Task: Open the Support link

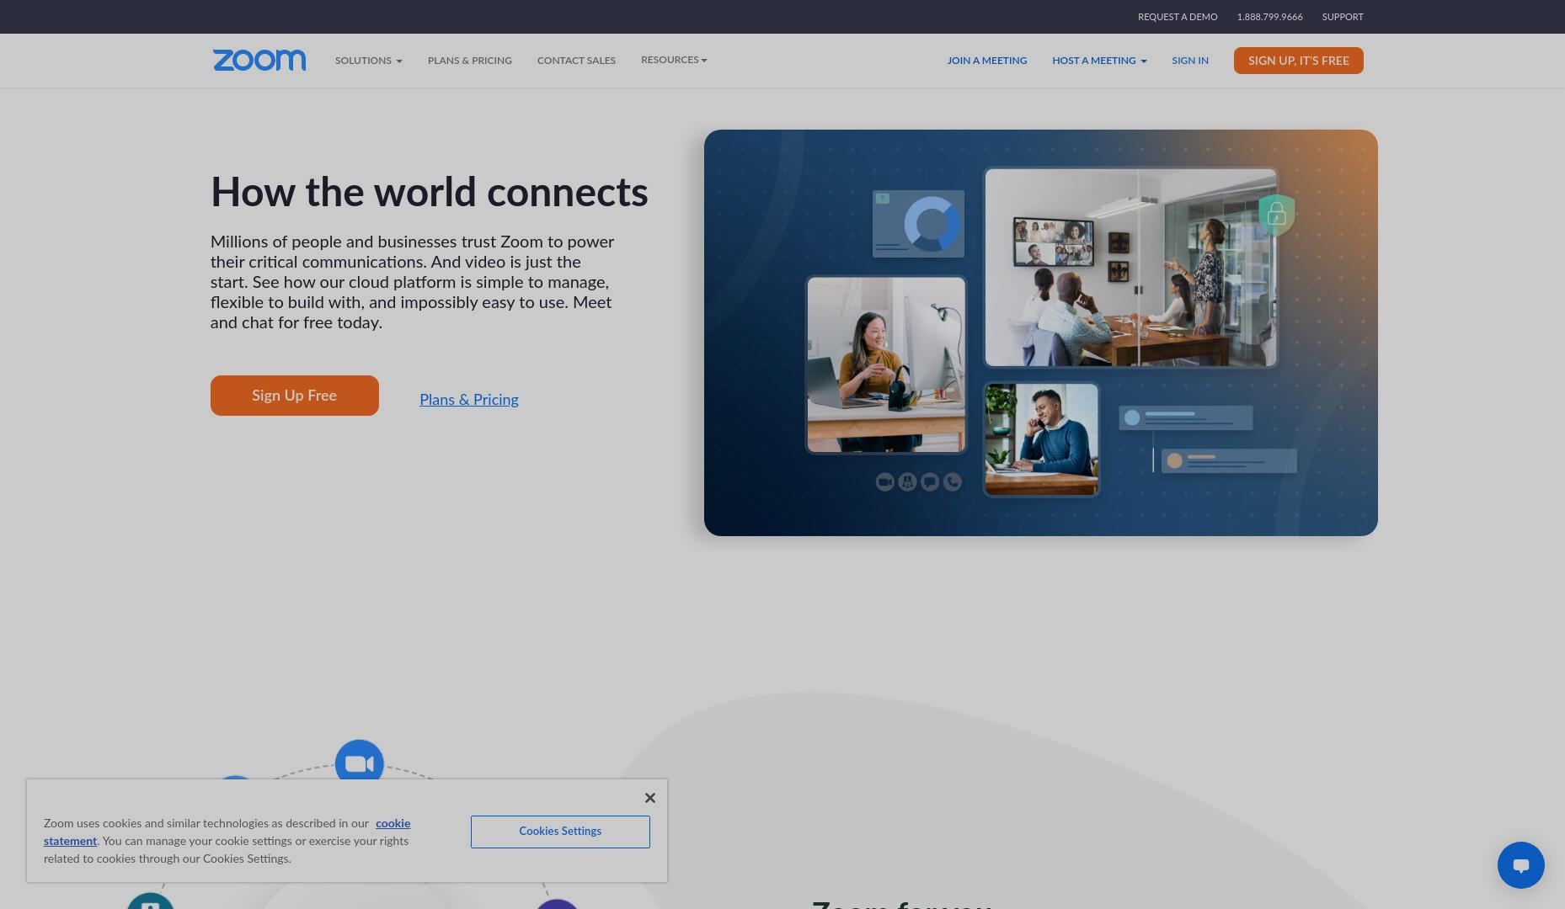Action: point(1342,17)
